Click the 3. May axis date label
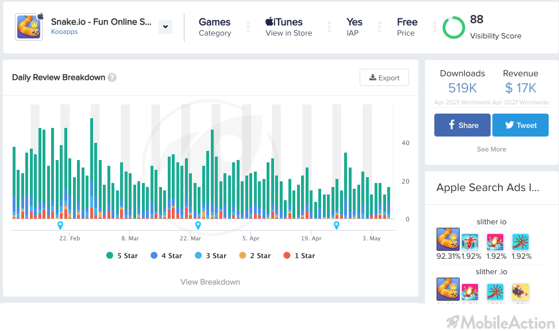The width and height of the screenshot is (559, 331). click(372, 239)
